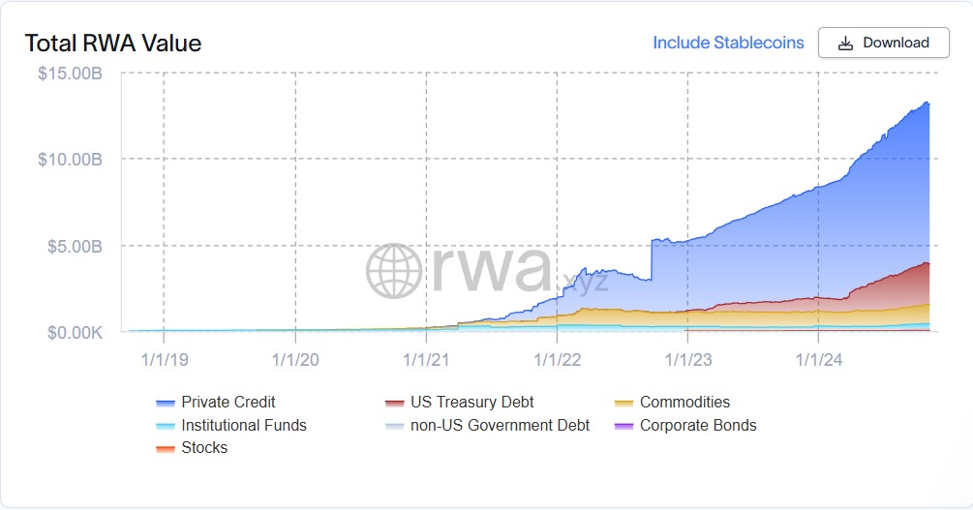The image size is (973, 510).
Task: Show only the Stocks series label
Action: click(204, 448)
